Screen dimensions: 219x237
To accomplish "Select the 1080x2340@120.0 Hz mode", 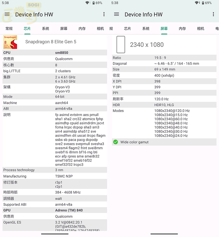I will pyautogui.click(x=172, y=111).
